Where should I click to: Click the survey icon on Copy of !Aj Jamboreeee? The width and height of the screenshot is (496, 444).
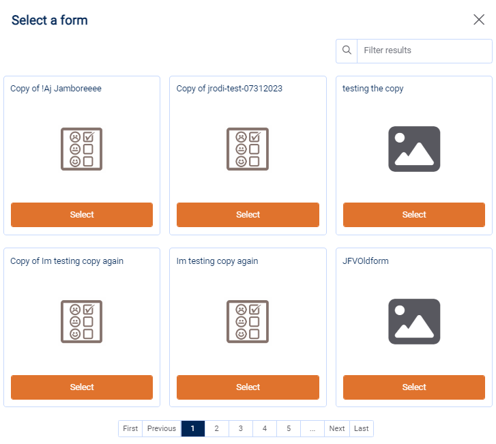pos(82,149)
